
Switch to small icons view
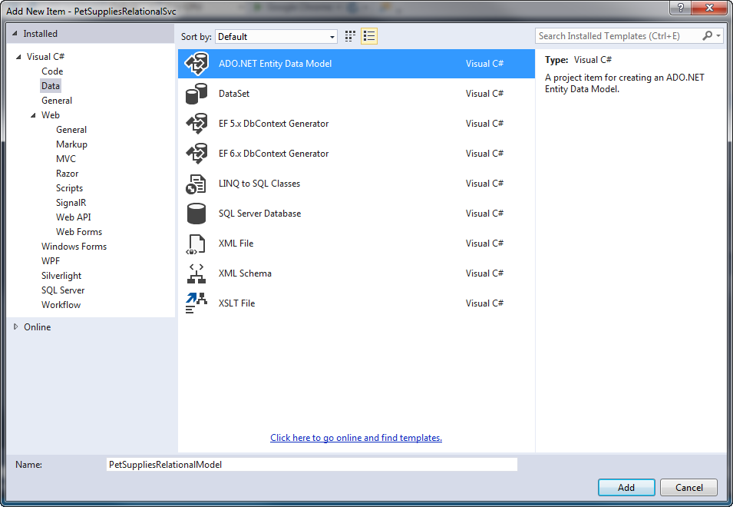pos(351,36)
